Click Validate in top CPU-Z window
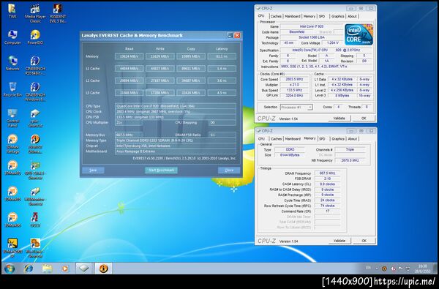The width and height of the screenshot is (439, 289). point(339,119)
